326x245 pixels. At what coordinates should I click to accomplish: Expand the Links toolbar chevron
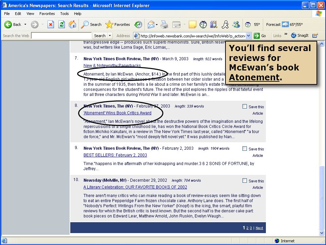coord(286,34)
